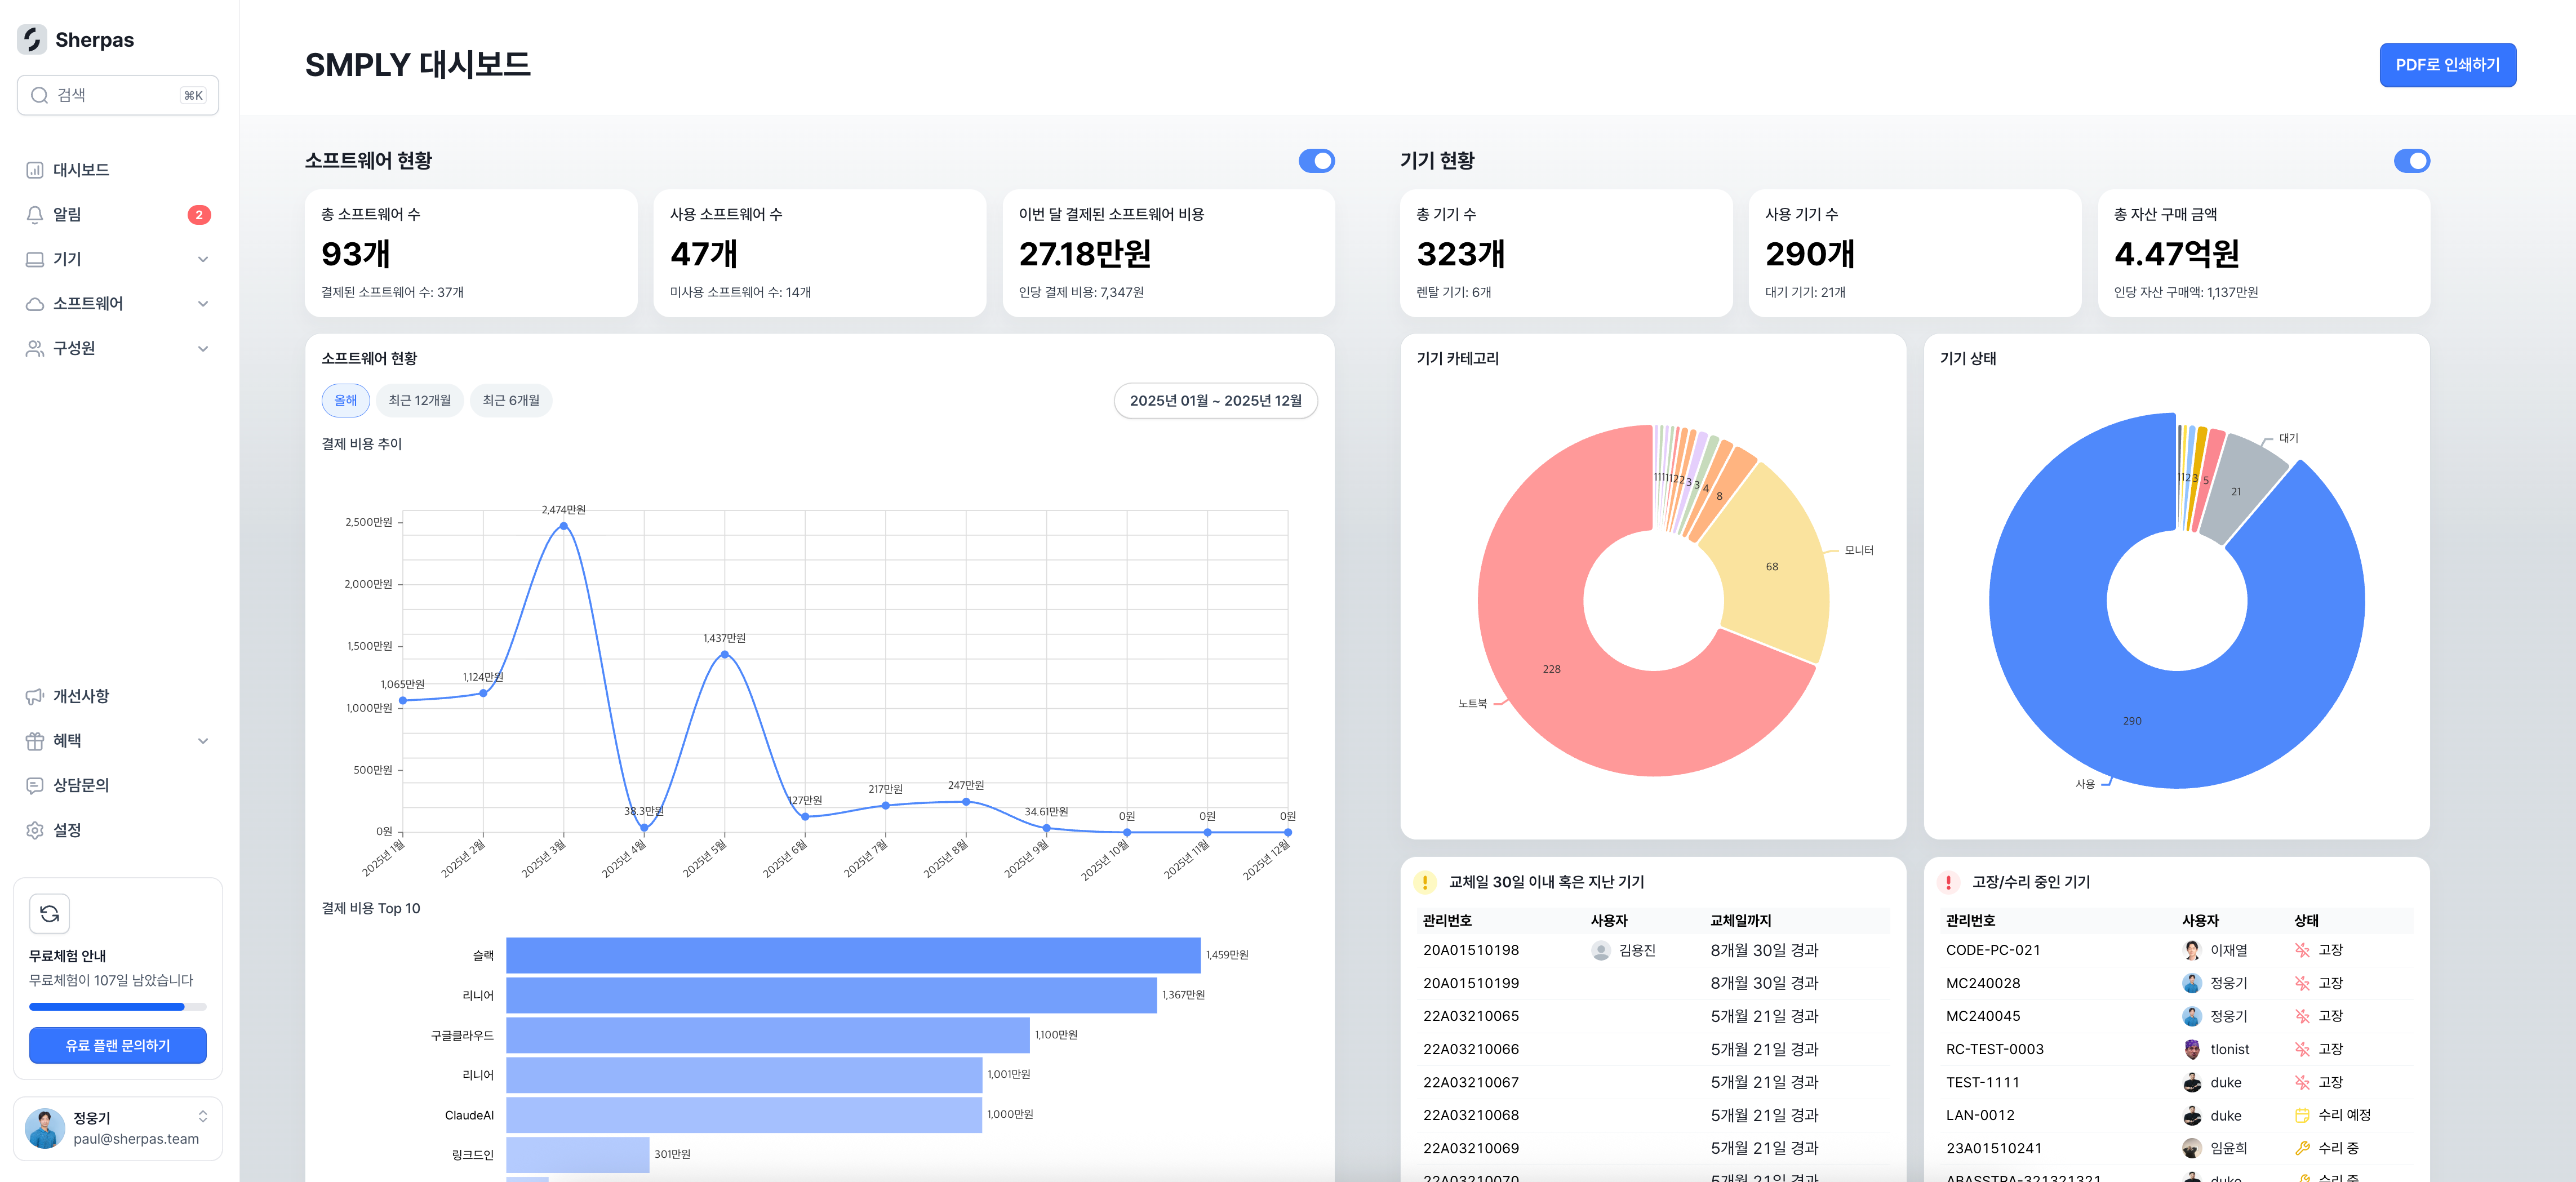Click the 무료체험 refresh icon

[50, 913]
